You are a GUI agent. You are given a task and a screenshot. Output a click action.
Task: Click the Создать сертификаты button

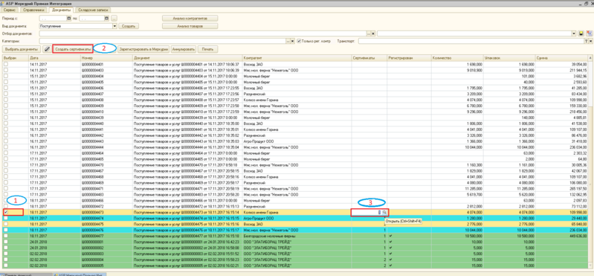[x=73, y=49]
